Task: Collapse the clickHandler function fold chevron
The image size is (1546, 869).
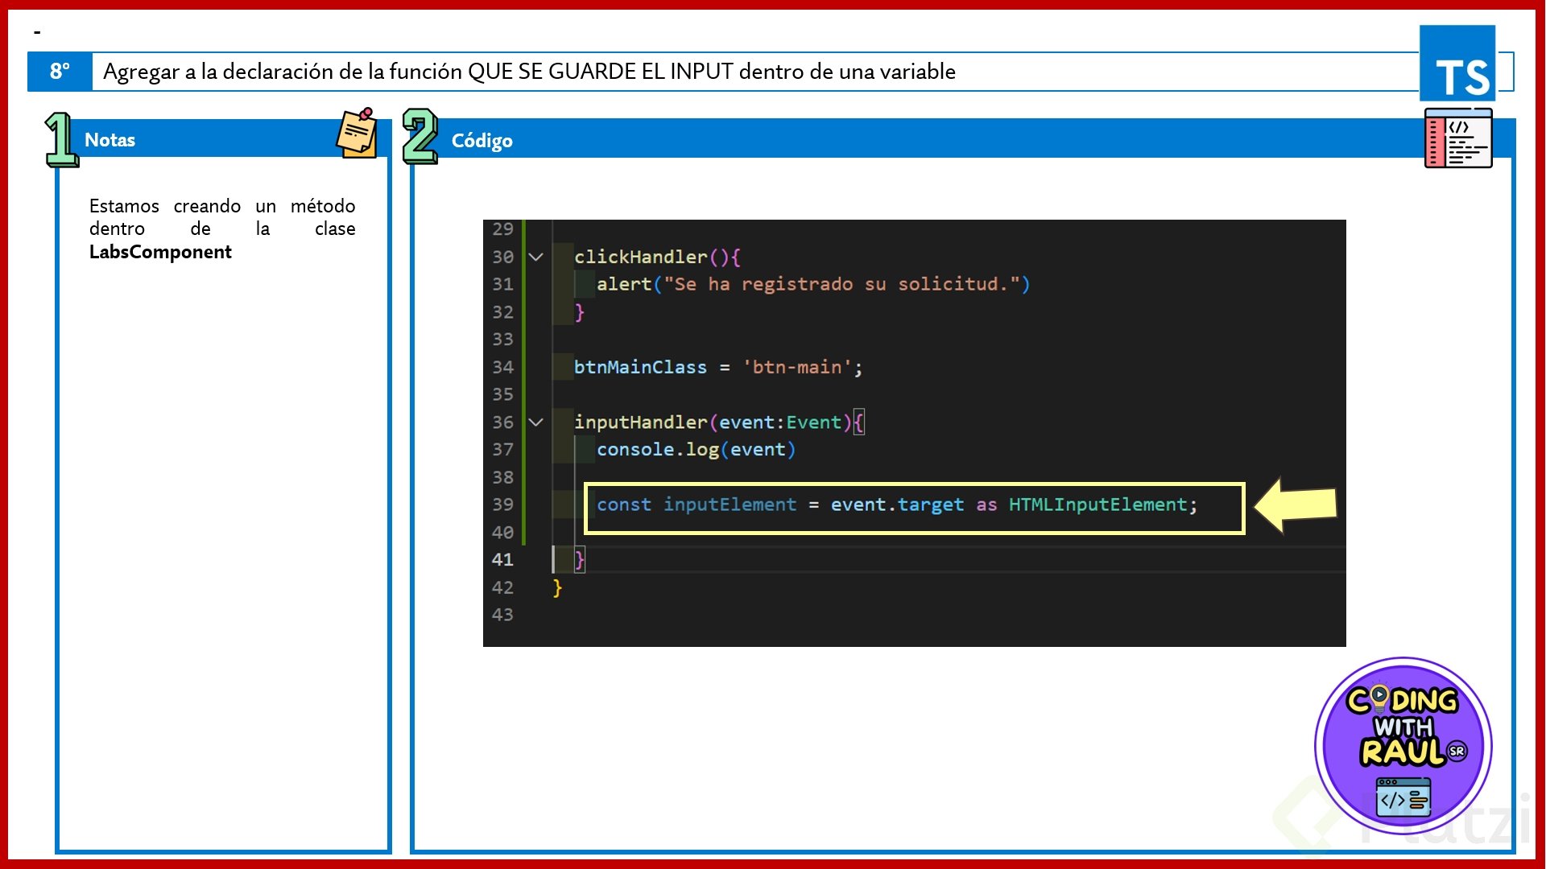Action: tap(536, 257)
